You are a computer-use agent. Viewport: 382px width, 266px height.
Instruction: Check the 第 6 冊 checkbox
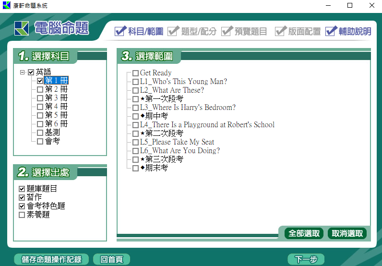tap(40, 124)
